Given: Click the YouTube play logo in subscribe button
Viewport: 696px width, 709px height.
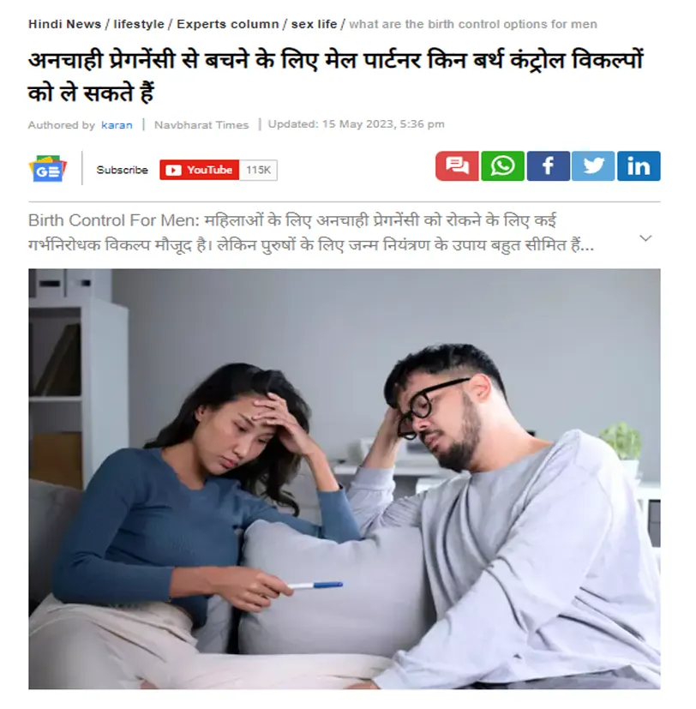Looking at the screenshot, I should pos(173,170).
